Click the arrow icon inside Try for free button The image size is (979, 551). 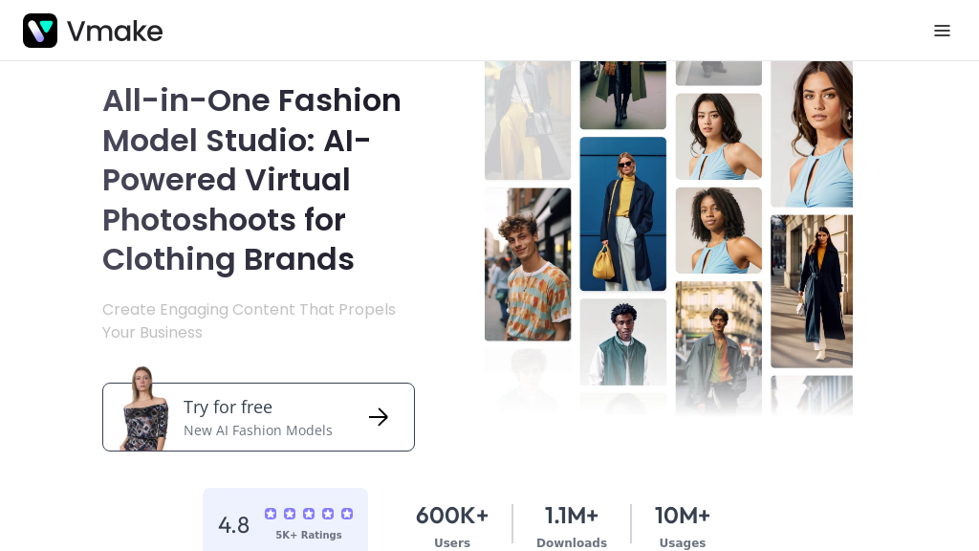(379, 417)
